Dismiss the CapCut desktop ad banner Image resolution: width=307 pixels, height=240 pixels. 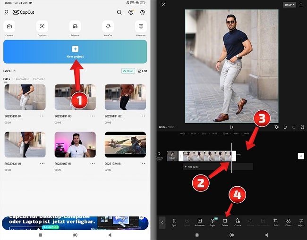tap(141, 217)
